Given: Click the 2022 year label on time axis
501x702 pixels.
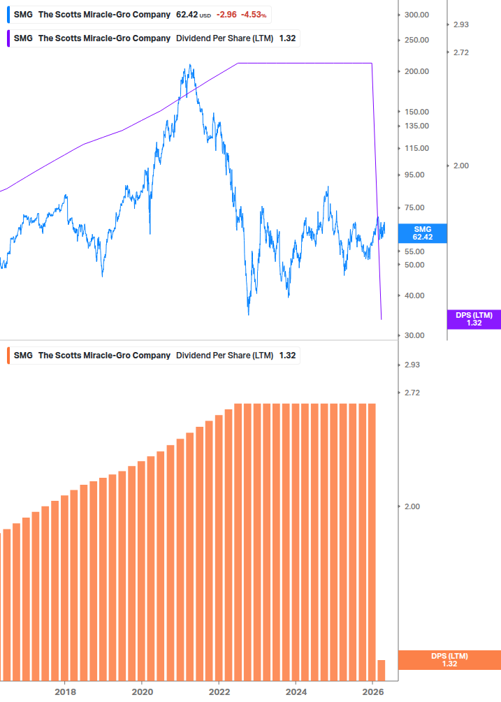Looking at the screenshot, I should 219,692.
